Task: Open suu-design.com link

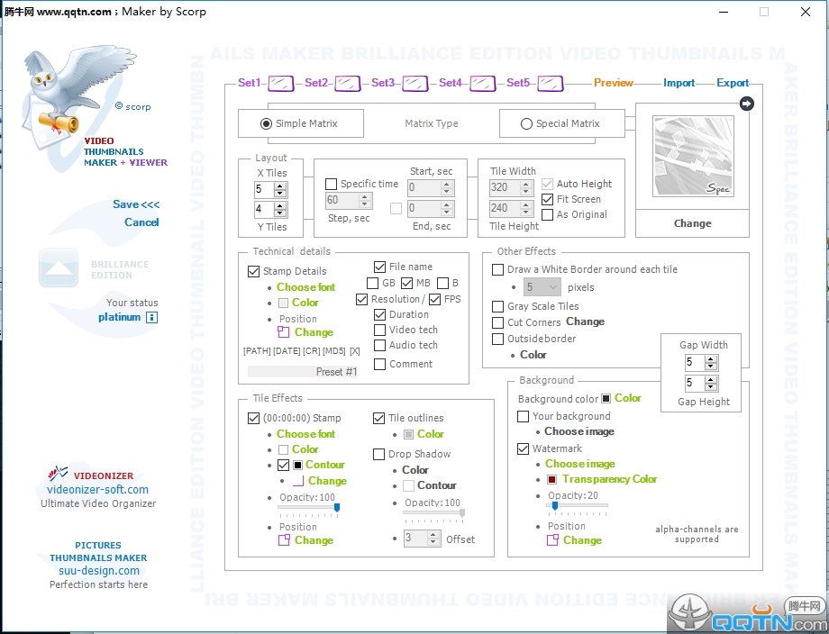Action: 99,571
